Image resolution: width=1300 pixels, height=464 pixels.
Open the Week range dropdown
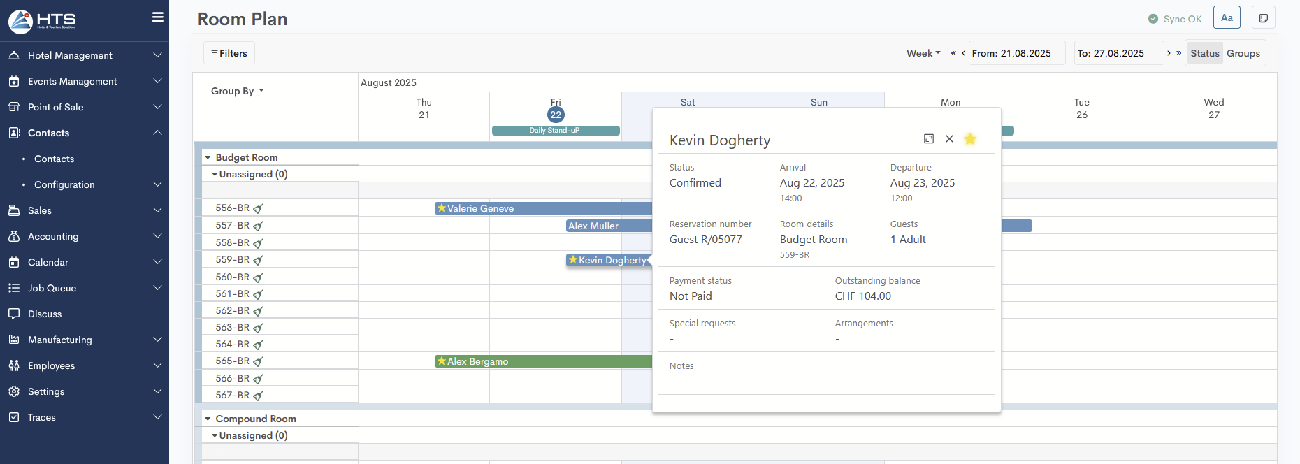point(923,53)
